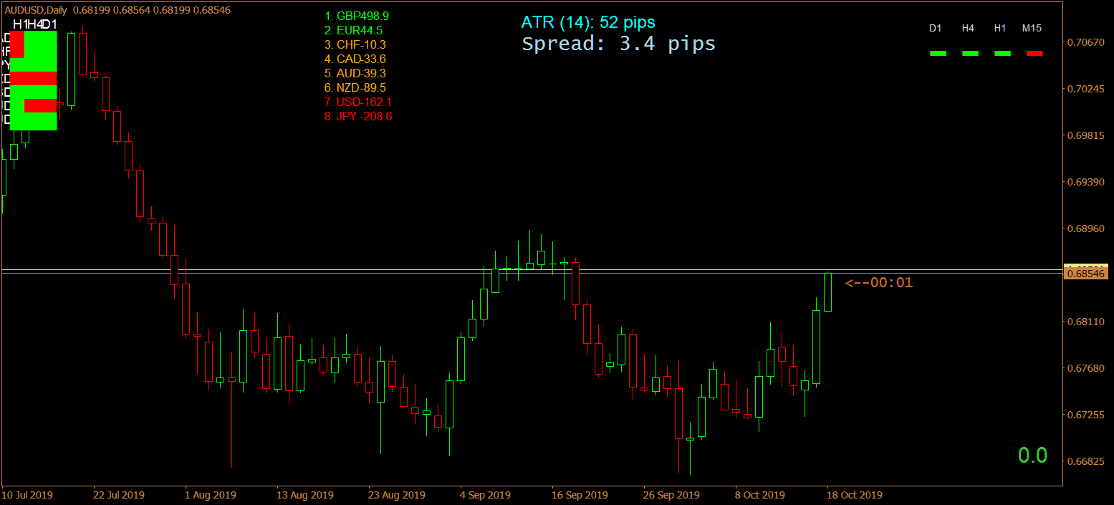The image size is (1114, 505).
Task: Click the USD -162.1 strength entry
Action: (358, 102)
